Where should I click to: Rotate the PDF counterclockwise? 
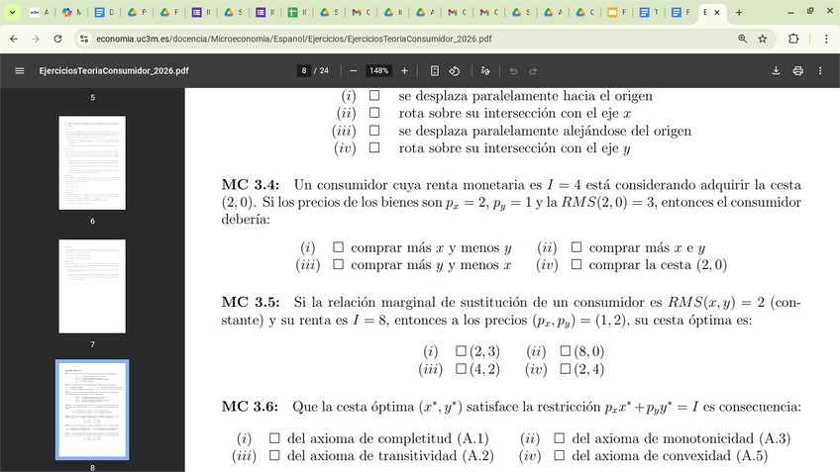point(455,70)
